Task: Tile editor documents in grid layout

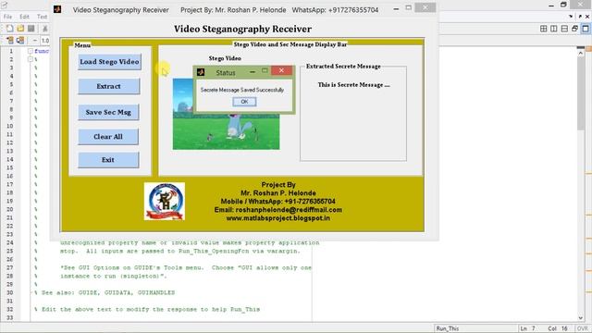Action: pos(543,29)
